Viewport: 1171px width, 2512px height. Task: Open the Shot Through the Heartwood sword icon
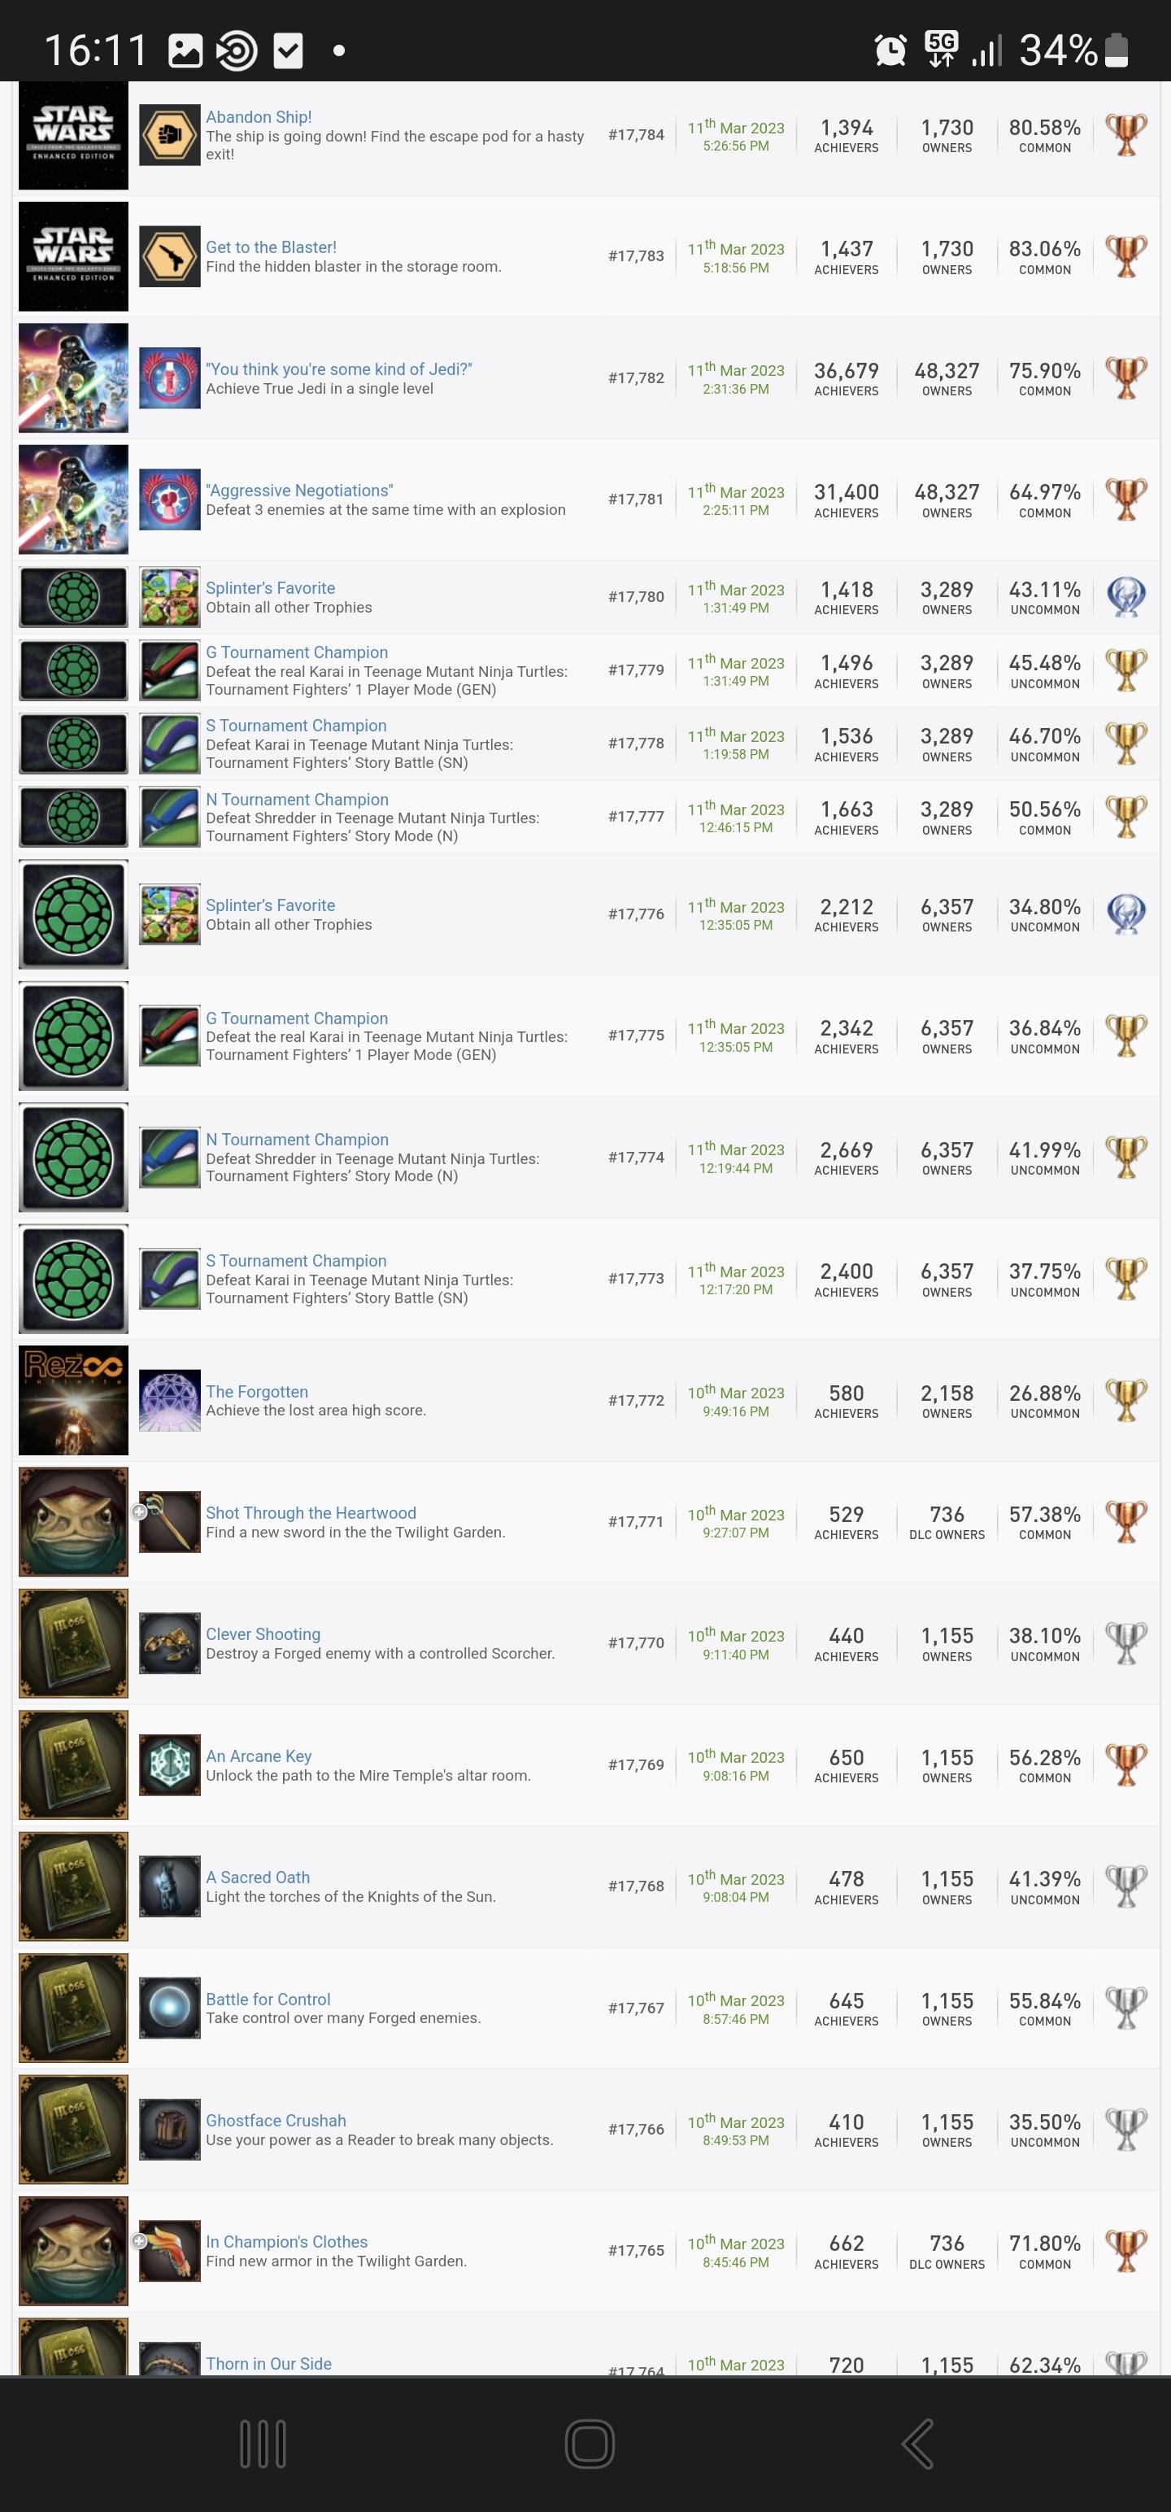(x=170, y=1521)
